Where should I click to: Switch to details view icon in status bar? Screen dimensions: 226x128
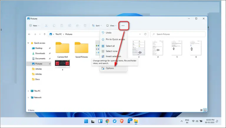coord(201,110)
